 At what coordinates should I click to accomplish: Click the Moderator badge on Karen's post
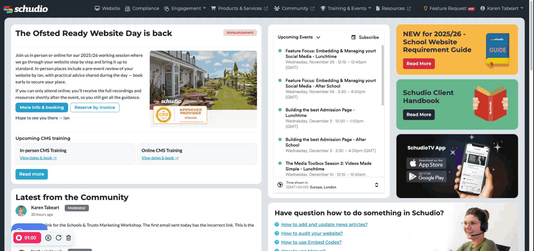(x=77, y=208)
